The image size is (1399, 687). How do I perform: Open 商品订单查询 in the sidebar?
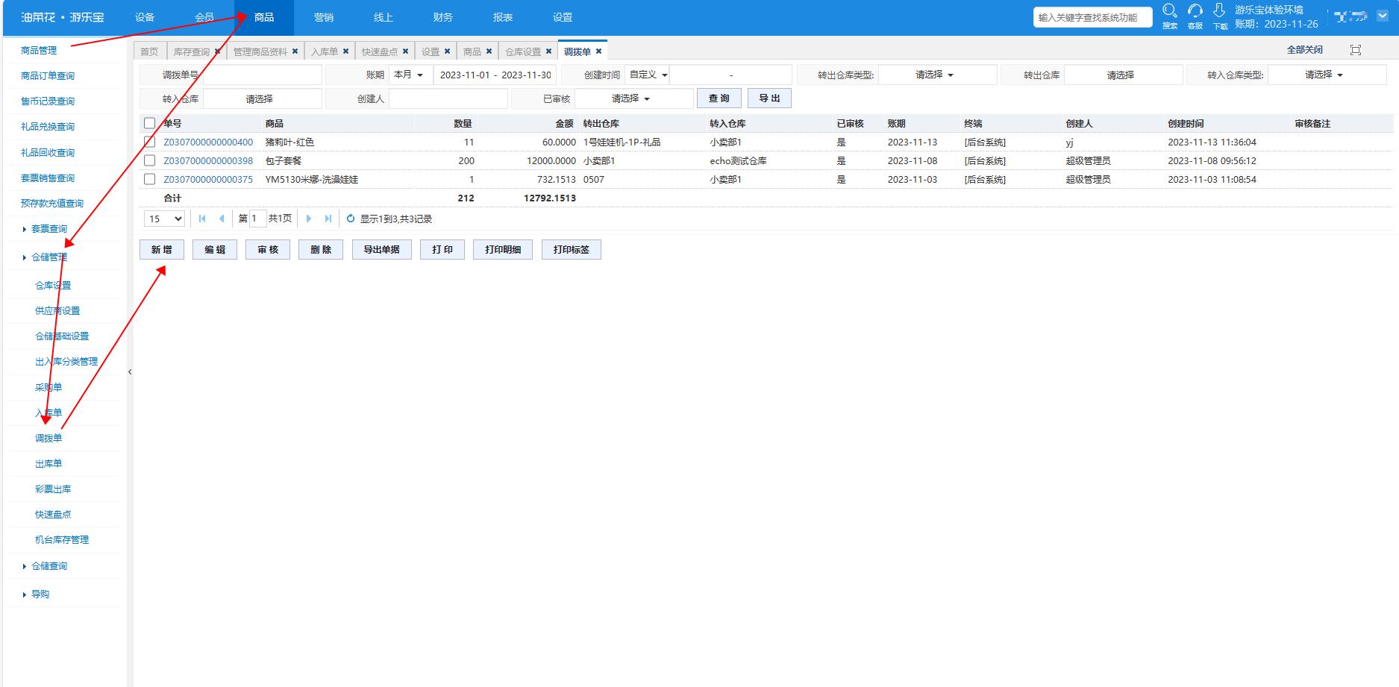48,76
